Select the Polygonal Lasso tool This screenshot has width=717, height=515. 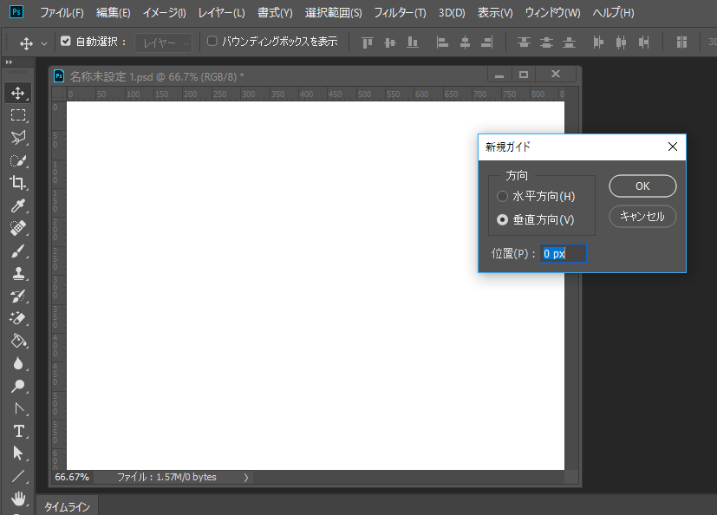click(x=18, y=138)
